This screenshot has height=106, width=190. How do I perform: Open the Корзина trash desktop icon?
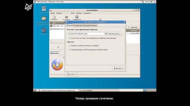pyautogui.click(x=44, y=30)
